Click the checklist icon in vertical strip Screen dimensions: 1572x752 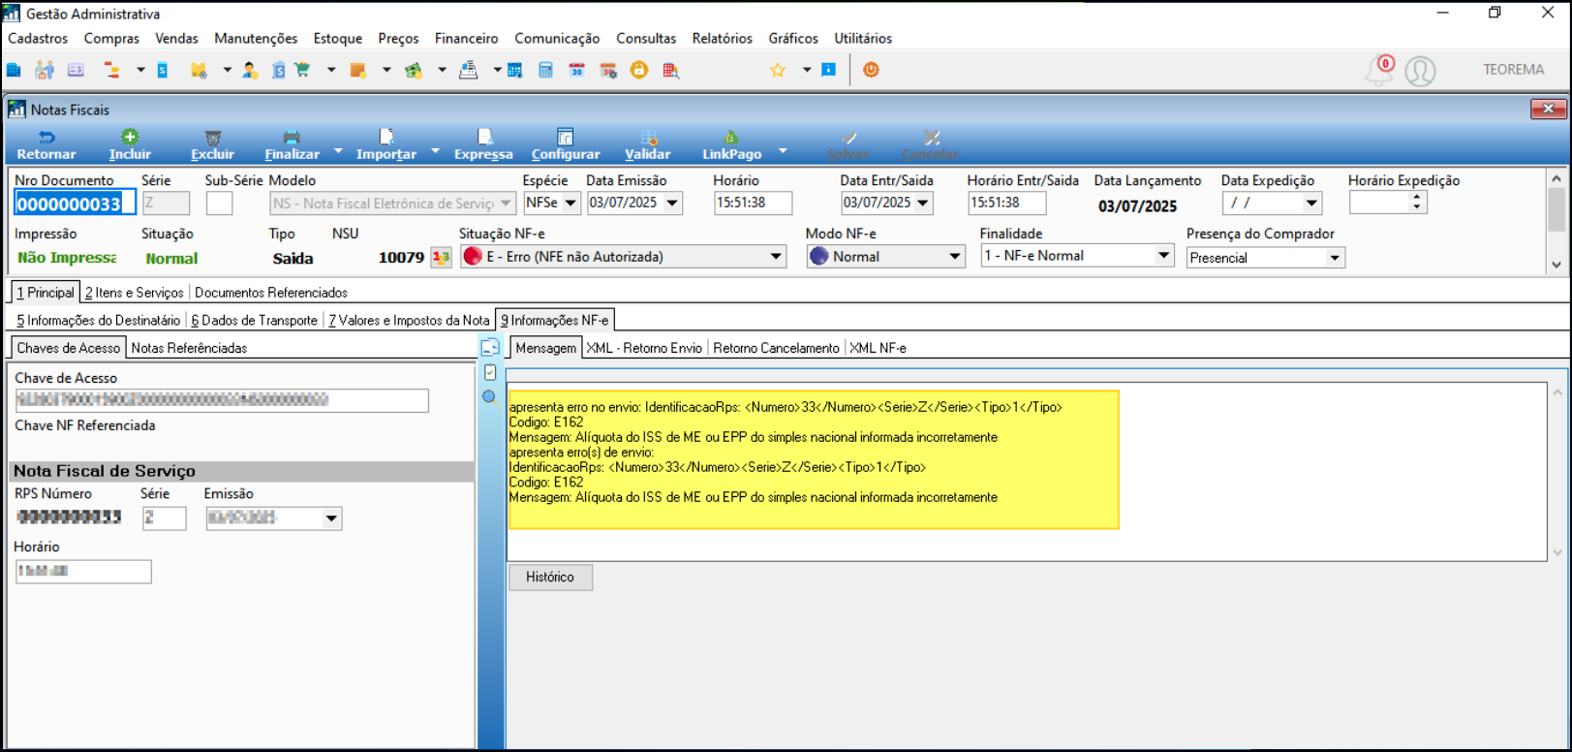point(490,372)
